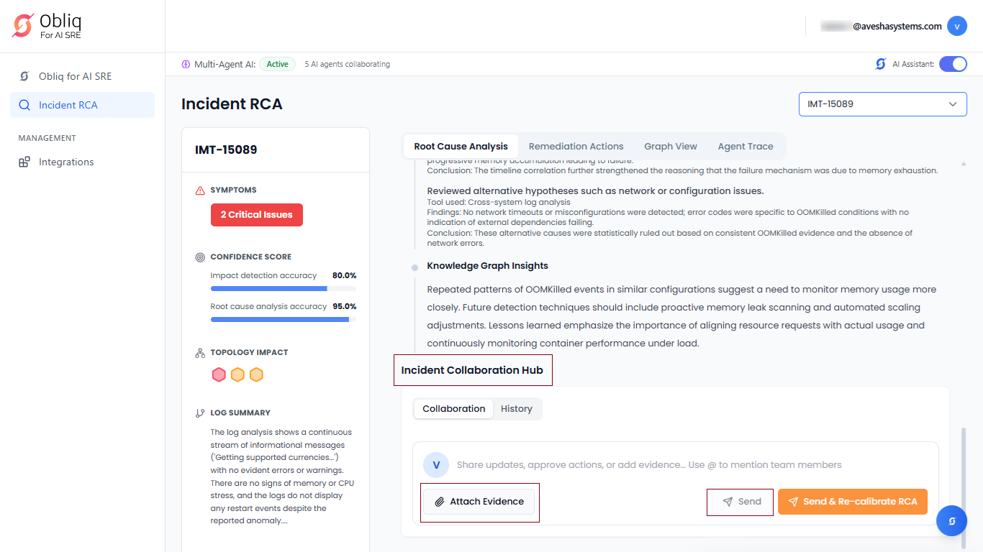Open the Graph View tab
The width and height of the screenshot is (983, 552).
[670, 146]
